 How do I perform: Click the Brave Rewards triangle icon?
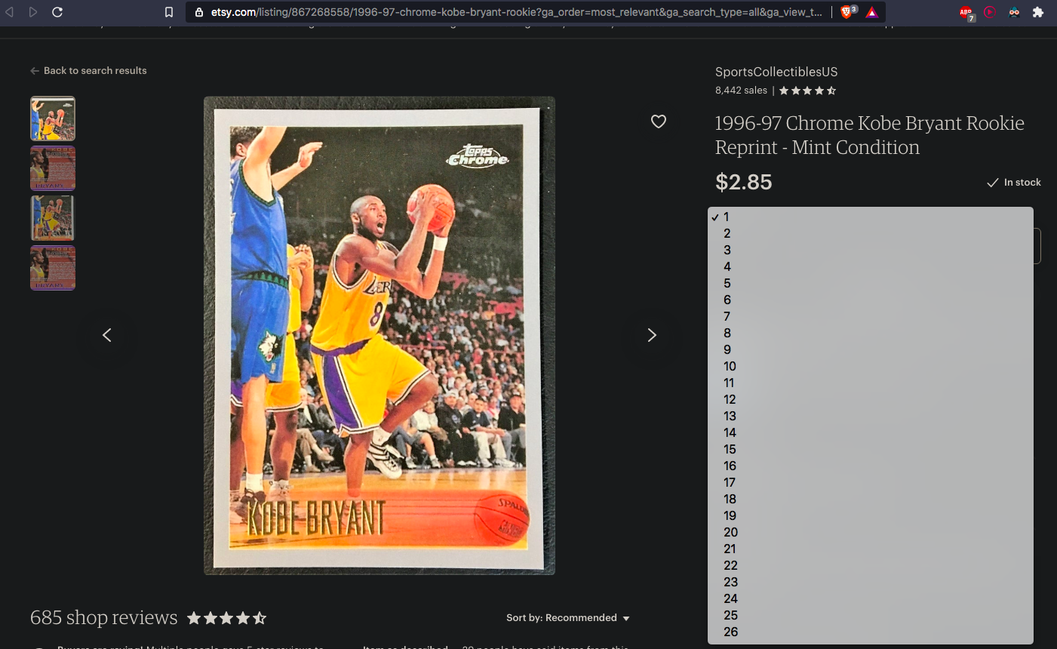(872, 12)
